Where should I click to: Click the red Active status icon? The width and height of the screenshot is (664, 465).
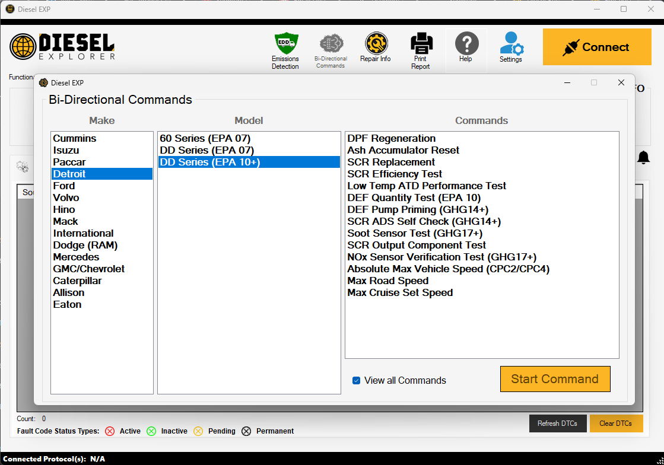[x=110, y=431]
